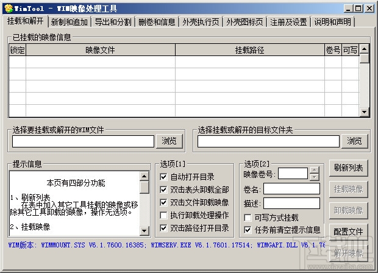Image resolution: width=378 pixels, height=273 pixels.
Task: Click the 可写 column header
Action: coord(350,50)
